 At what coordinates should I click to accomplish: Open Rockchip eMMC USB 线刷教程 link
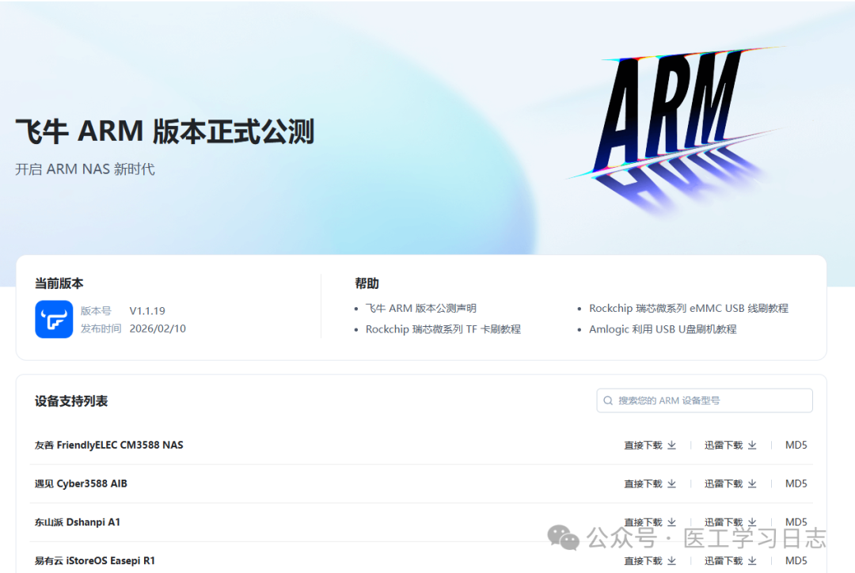click(x=688, y=308)
